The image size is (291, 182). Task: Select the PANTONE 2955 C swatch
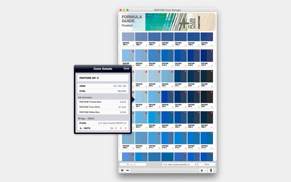194,117
